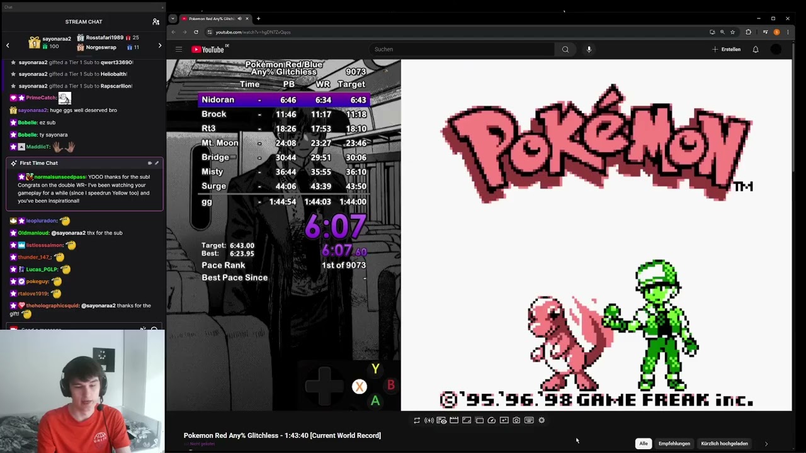Click username PrimeCatch in chat
Image resolution: width=806 pixels, height=453 pixels.
(41, 98)
